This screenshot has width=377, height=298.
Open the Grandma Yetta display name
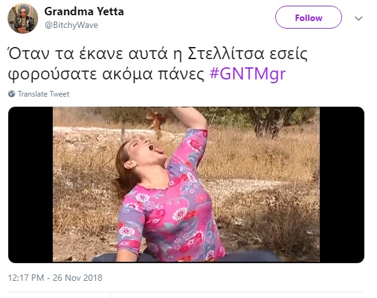tap(84, 11)
